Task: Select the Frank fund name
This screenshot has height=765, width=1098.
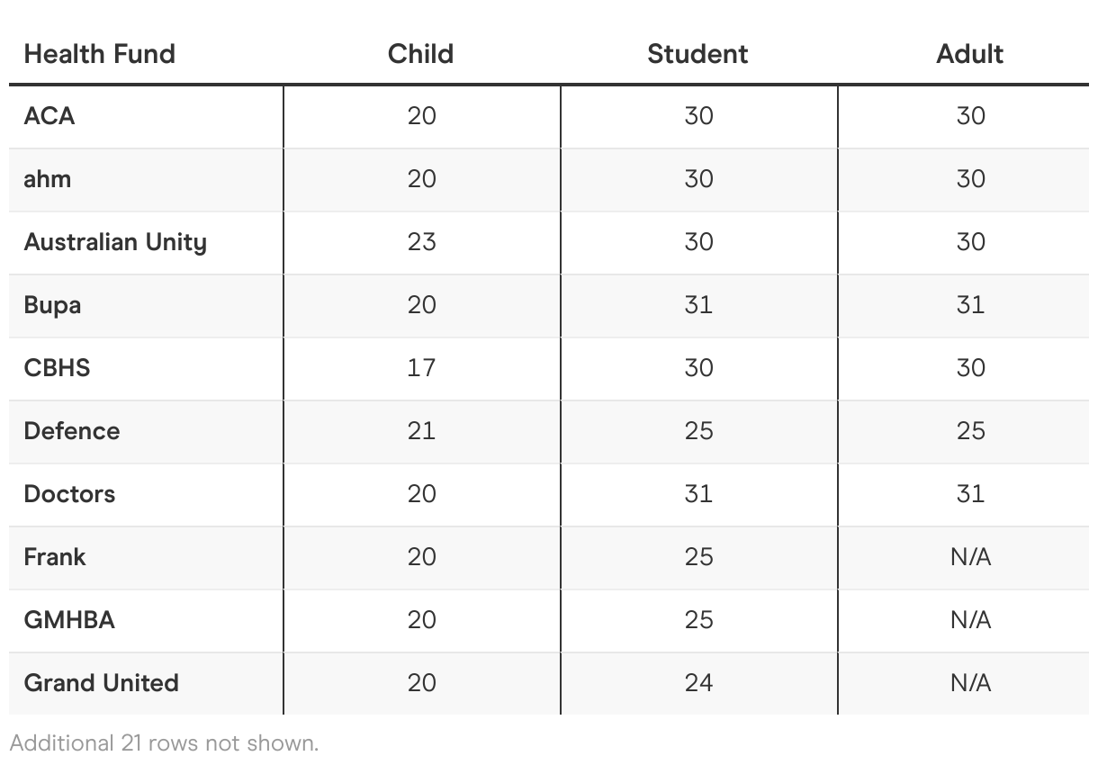Action: coord(55,557)
